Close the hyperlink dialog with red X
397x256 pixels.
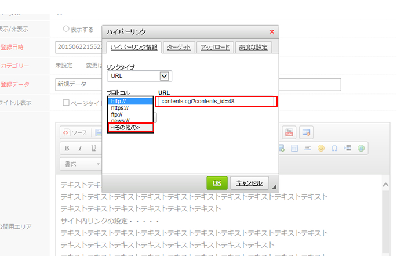coord(272,31)
